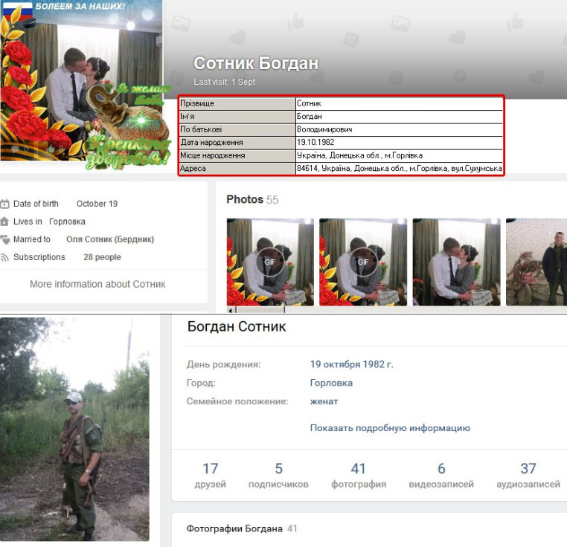
Task: Open the 37 аудиозаписей counter
Action: pos(528,476)
